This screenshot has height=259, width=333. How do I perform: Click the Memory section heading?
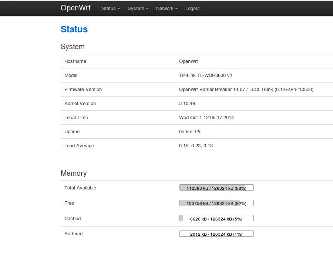click(x=74, y=173)
